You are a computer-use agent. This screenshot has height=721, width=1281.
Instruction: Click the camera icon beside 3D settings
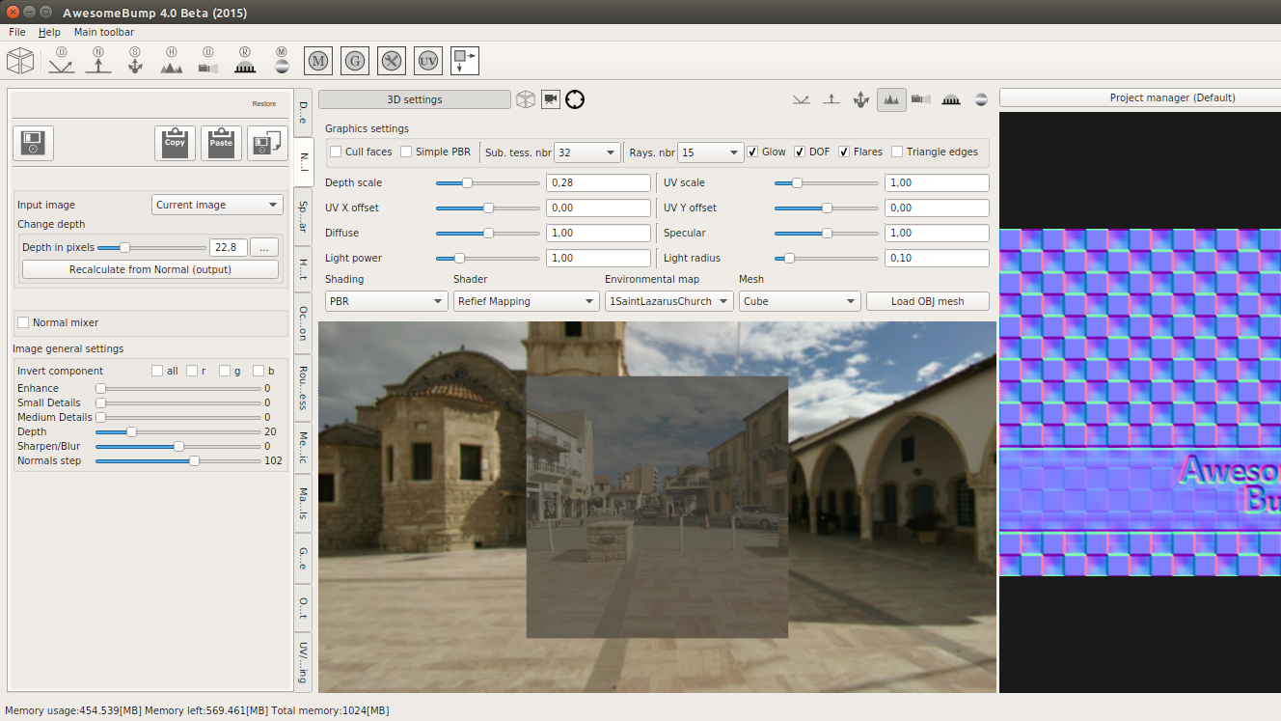550,99
